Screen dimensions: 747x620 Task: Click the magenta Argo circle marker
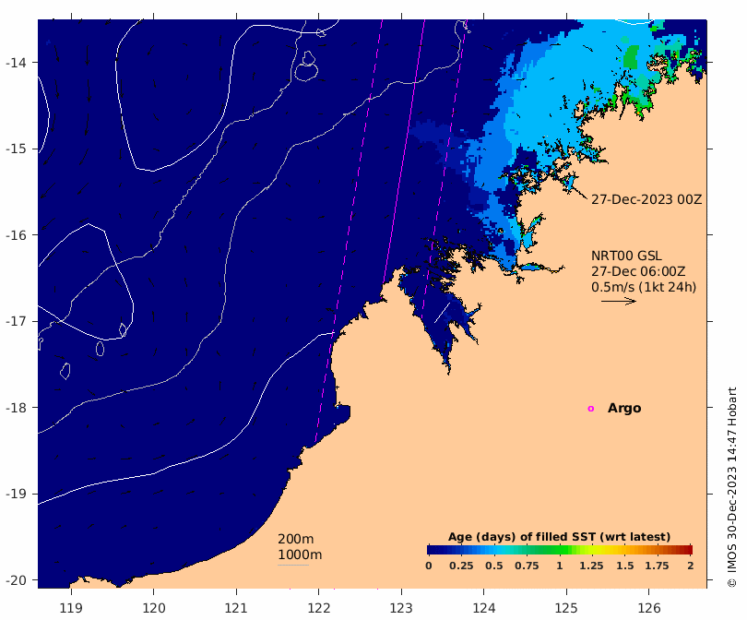(x=591, y=409)
